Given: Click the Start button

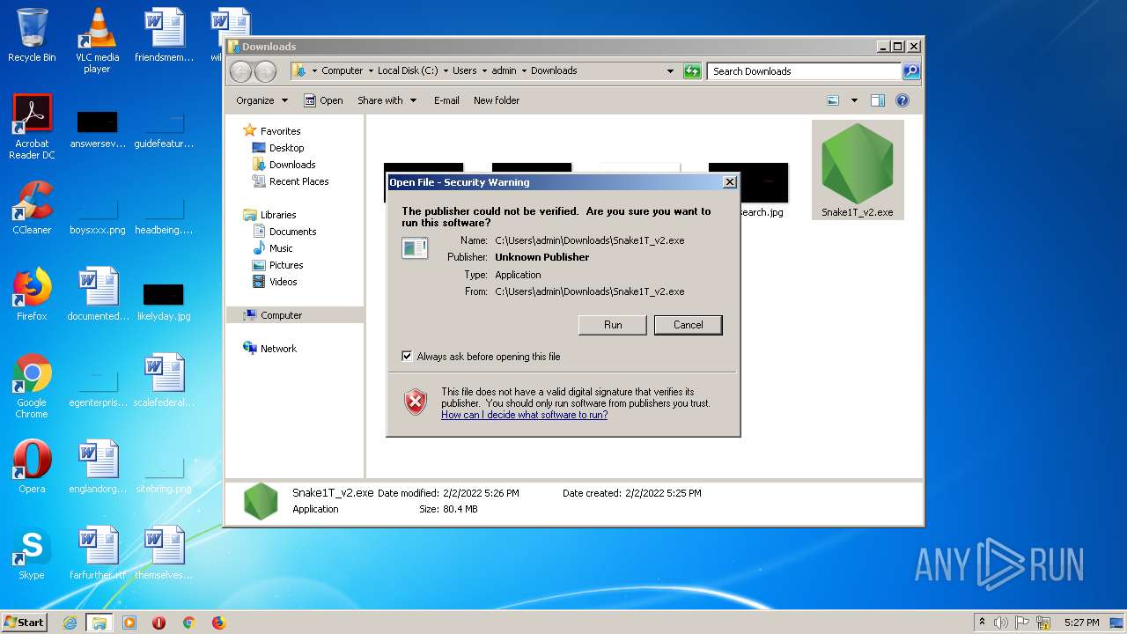Looking at the screenshot, I should pos(25,622).
